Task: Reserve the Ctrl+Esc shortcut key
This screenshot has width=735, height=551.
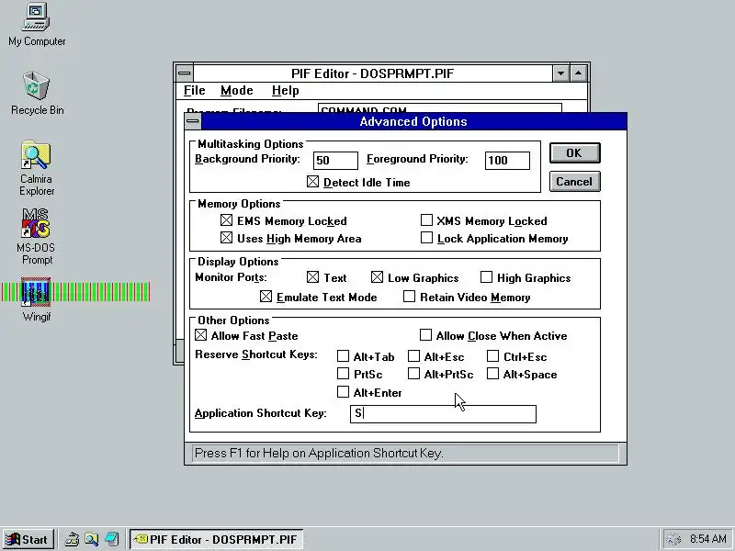Action: [492, 356]
